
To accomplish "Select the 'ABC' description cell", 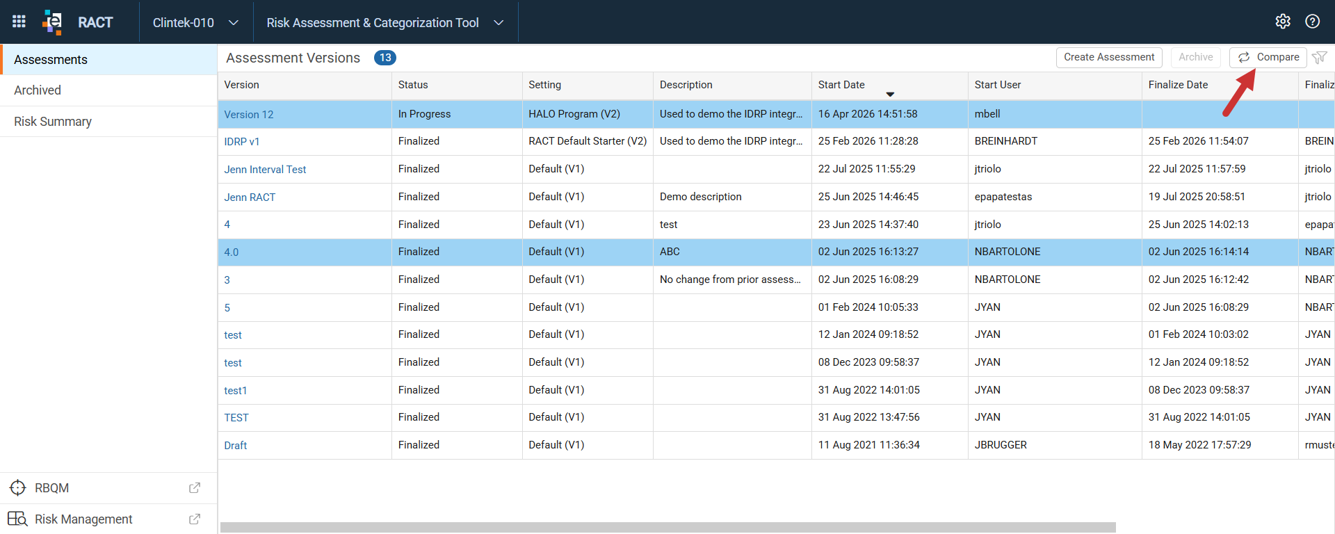I will pos(732,252).
